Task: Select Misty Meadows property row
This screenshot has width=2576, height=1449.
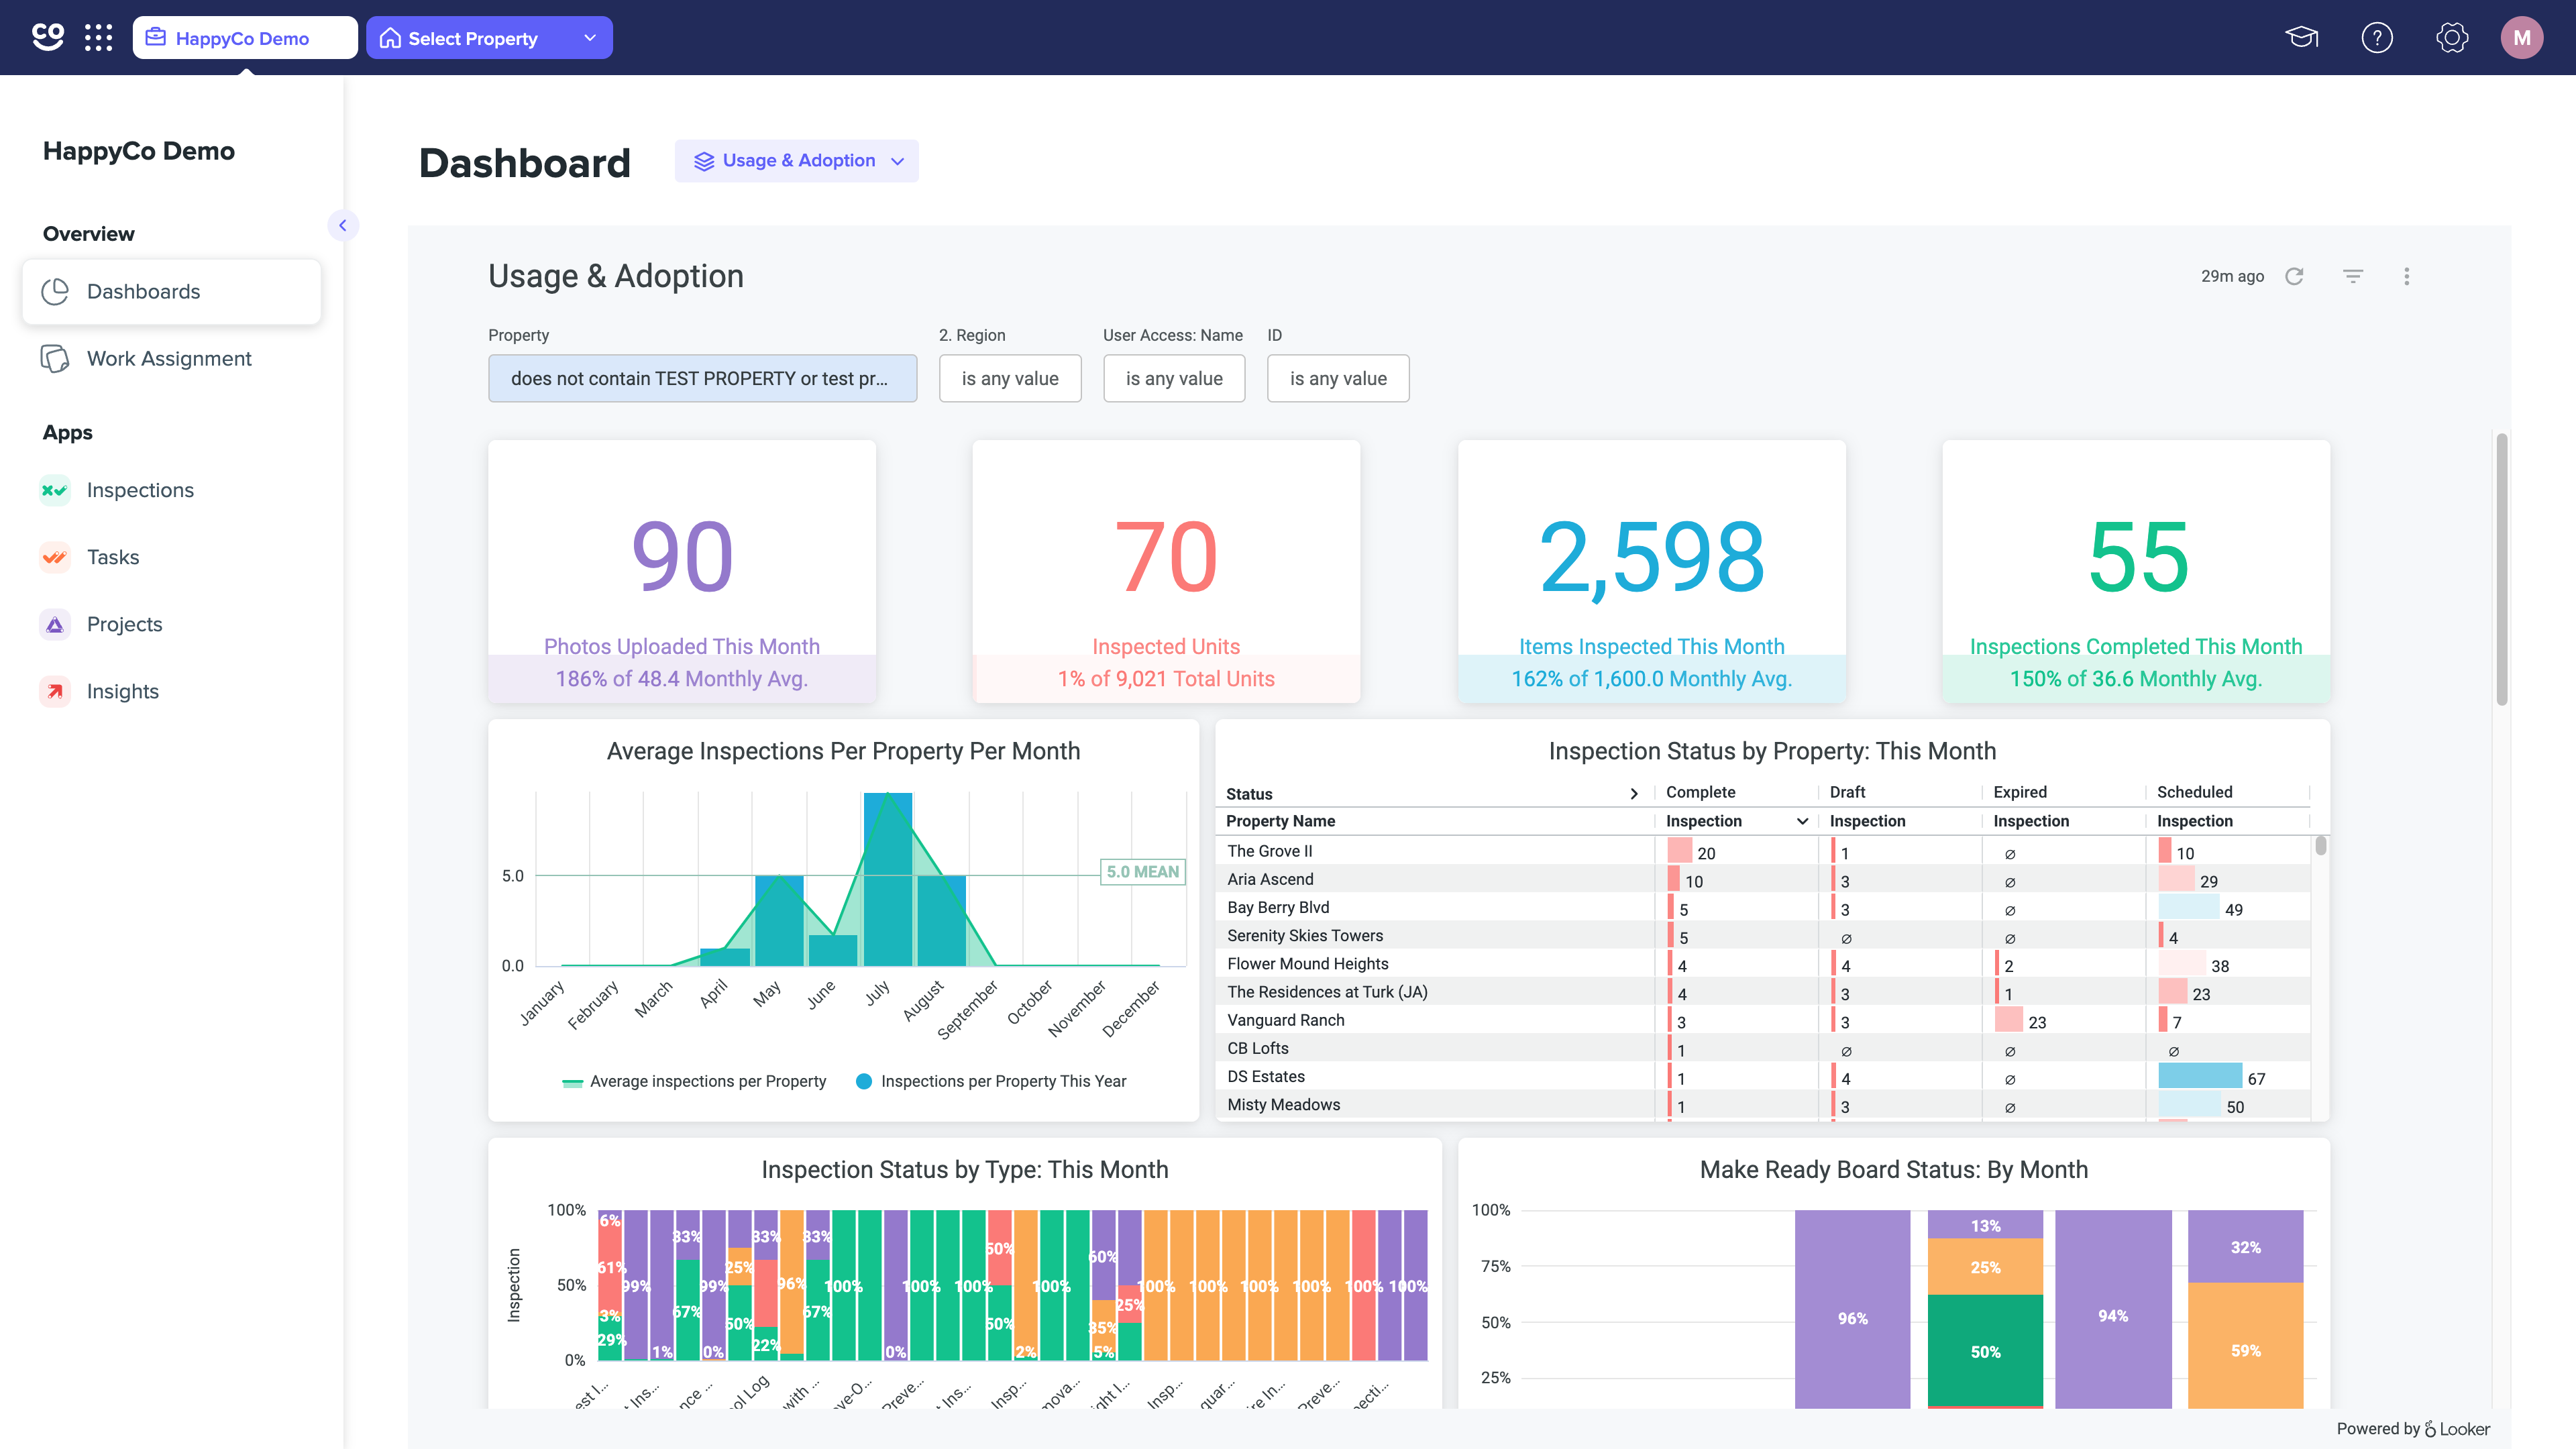Action: pos(1763,1104)
